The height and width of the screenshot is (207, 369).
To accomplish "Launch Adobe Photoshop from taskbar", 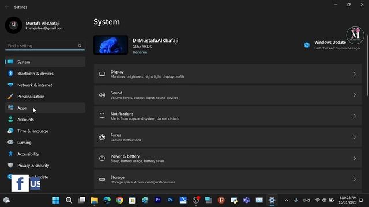I will [171, 200].
